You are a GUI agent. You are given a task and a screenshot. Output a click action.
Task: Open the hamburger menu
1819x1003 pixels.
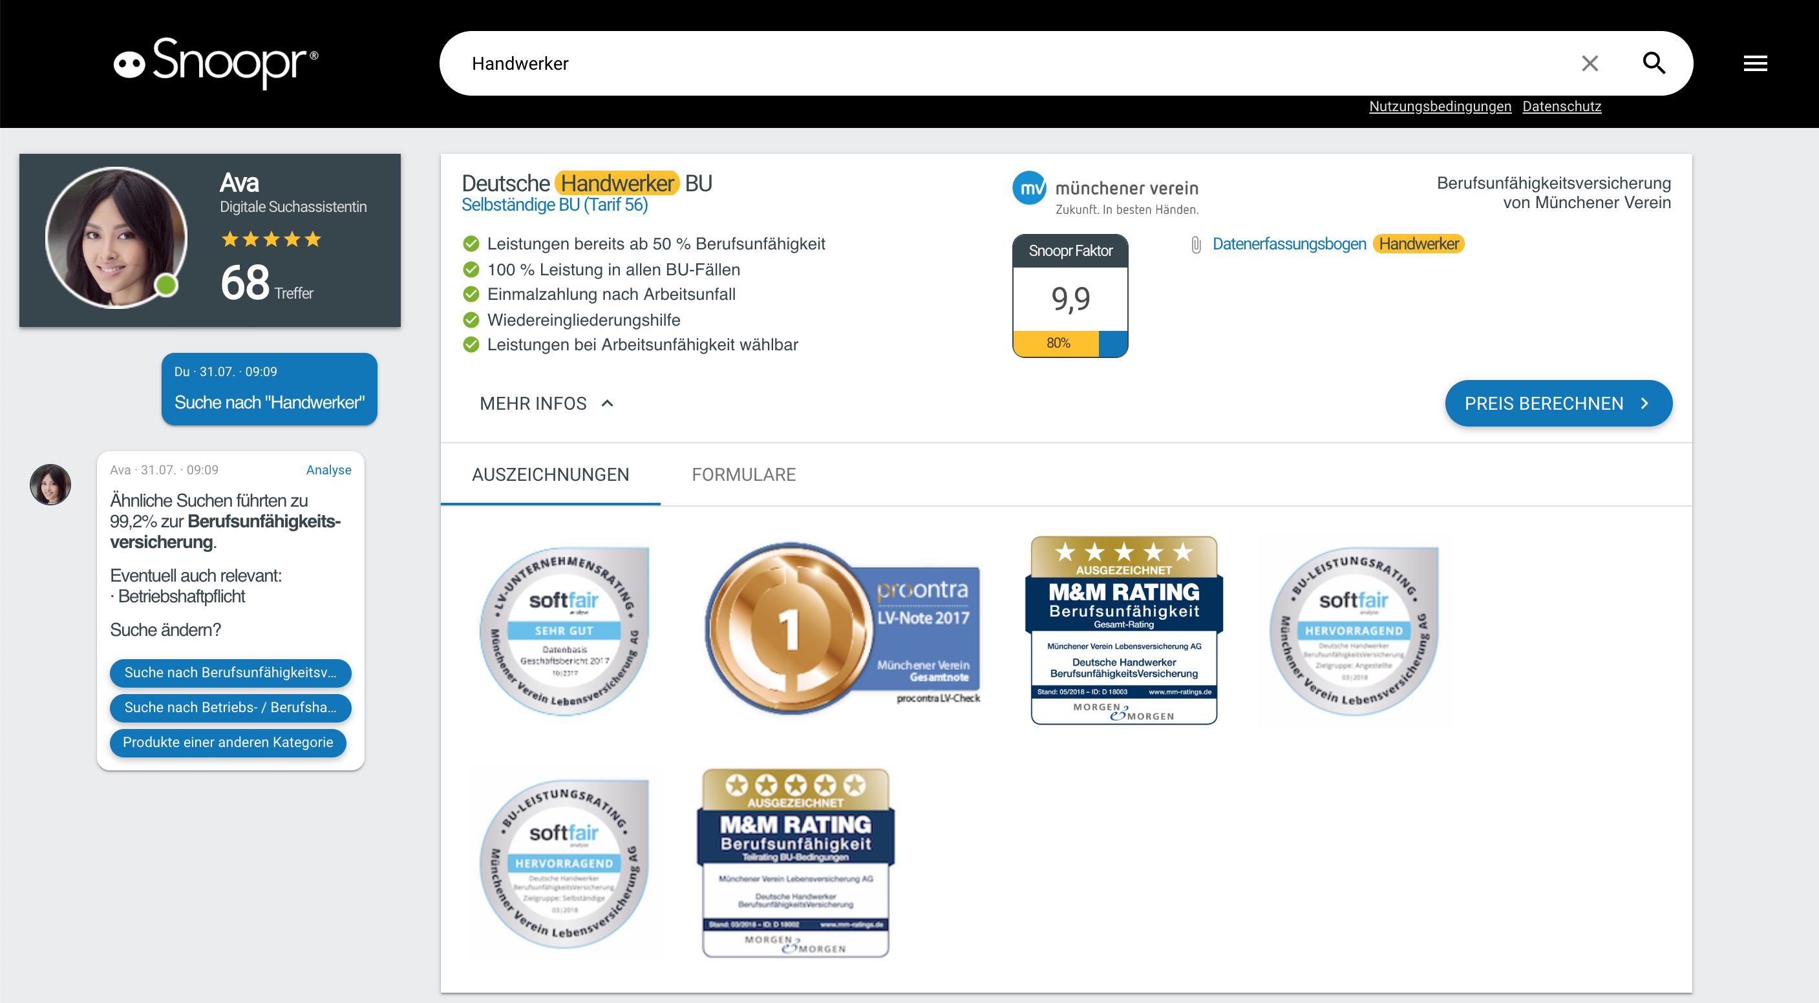pyautogui.click(x=1755, y=63)
